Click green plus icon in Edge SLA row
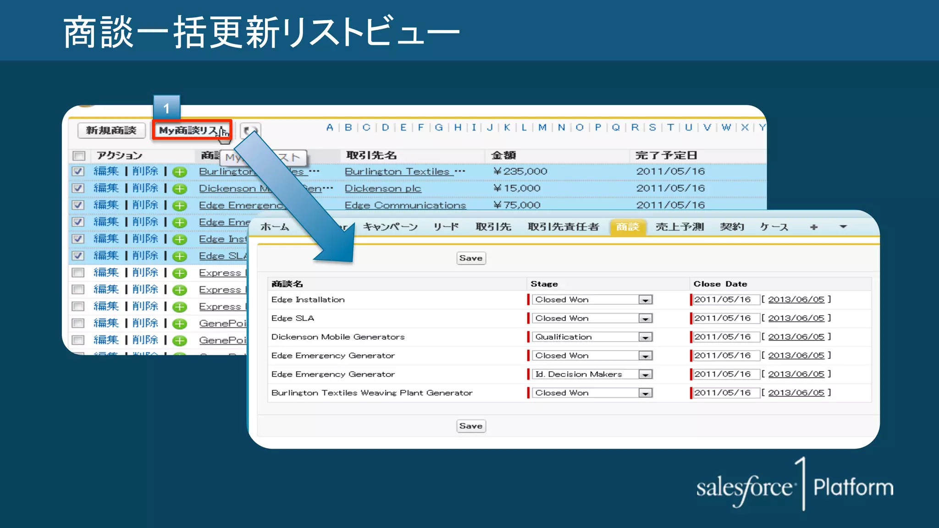Viewport: 939px width, 528px height. coord(180,257)
